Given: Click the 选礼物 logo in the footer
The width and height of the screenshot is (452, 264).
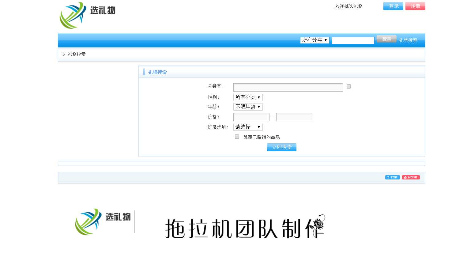Looking at the screenshot, I should [x=103, y=222].
